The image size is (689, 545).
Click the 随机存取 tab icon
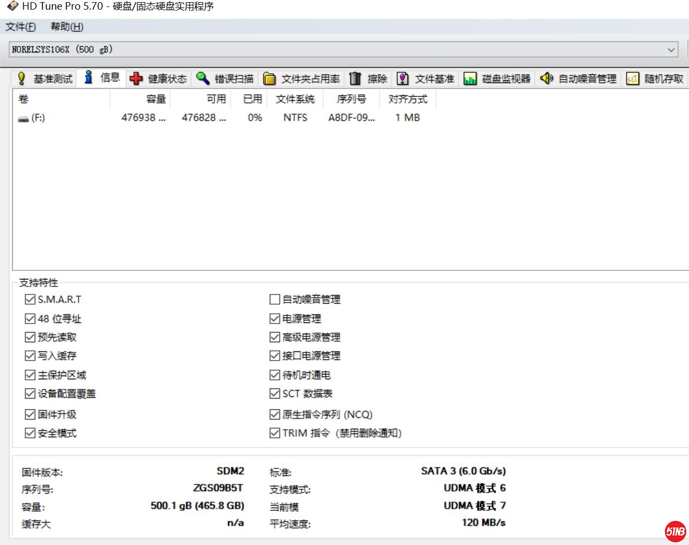633,78
